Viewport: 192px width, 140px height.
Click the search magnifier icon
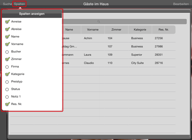(x=99, y=21)
